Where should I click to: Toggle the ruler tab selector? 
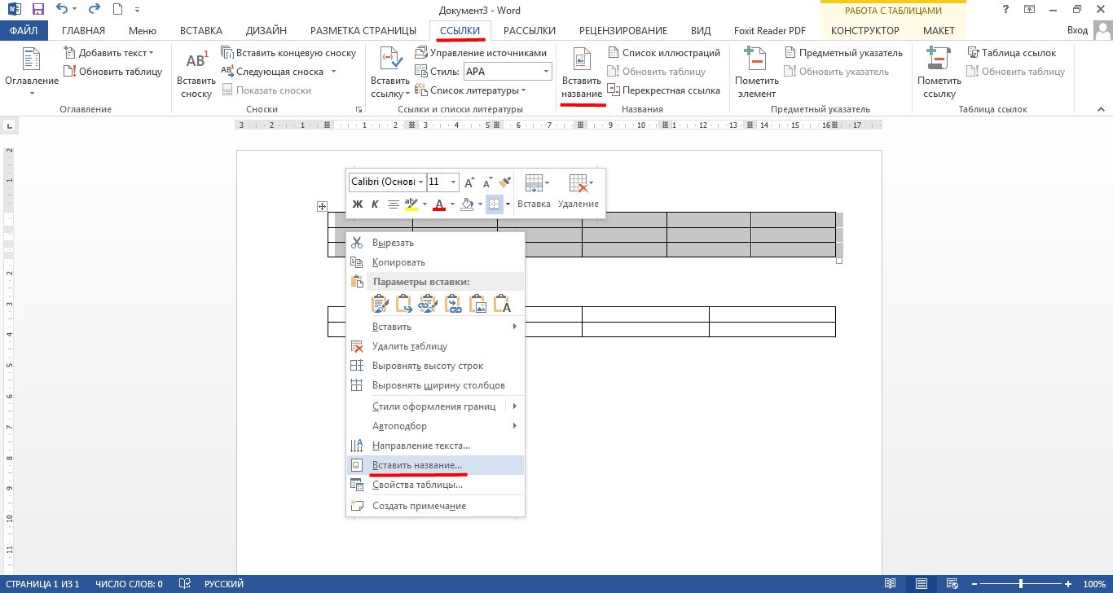(x=8, y=126)
